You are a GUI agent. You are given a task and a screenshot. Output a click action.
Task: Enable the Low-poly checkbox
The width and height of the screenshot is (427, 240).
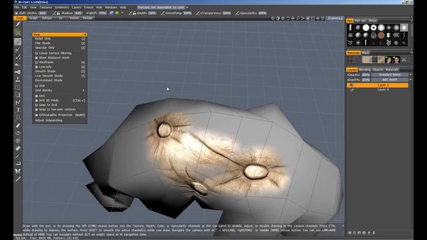click(x=37, y=67)
